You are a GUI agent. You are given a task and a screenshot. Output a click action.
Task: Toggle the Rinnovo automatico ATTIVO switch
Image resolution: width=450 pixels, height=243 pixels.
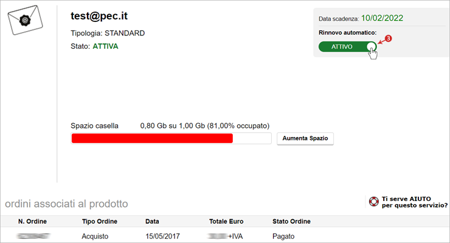(x=348, y=46)
